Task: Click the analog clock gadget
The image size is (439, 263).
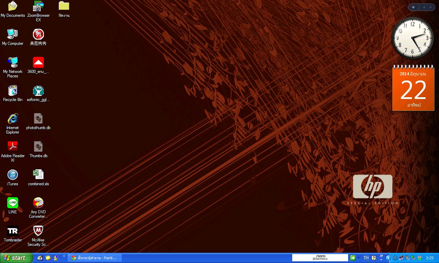Action: (413, 38)
